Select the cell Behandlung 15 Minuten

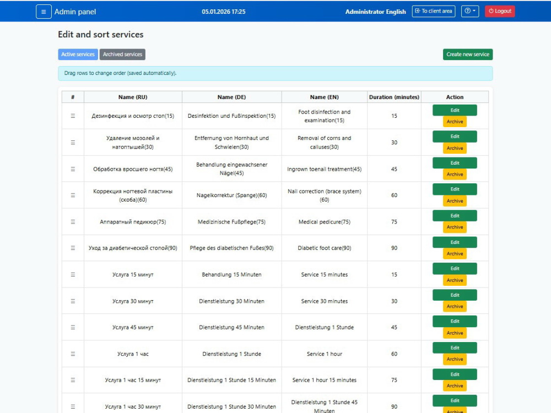[x=231, y=275]
